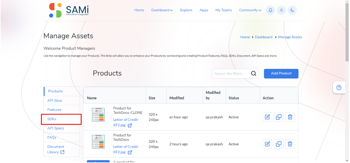Open the help question mark icon

(x=339, y=88)
